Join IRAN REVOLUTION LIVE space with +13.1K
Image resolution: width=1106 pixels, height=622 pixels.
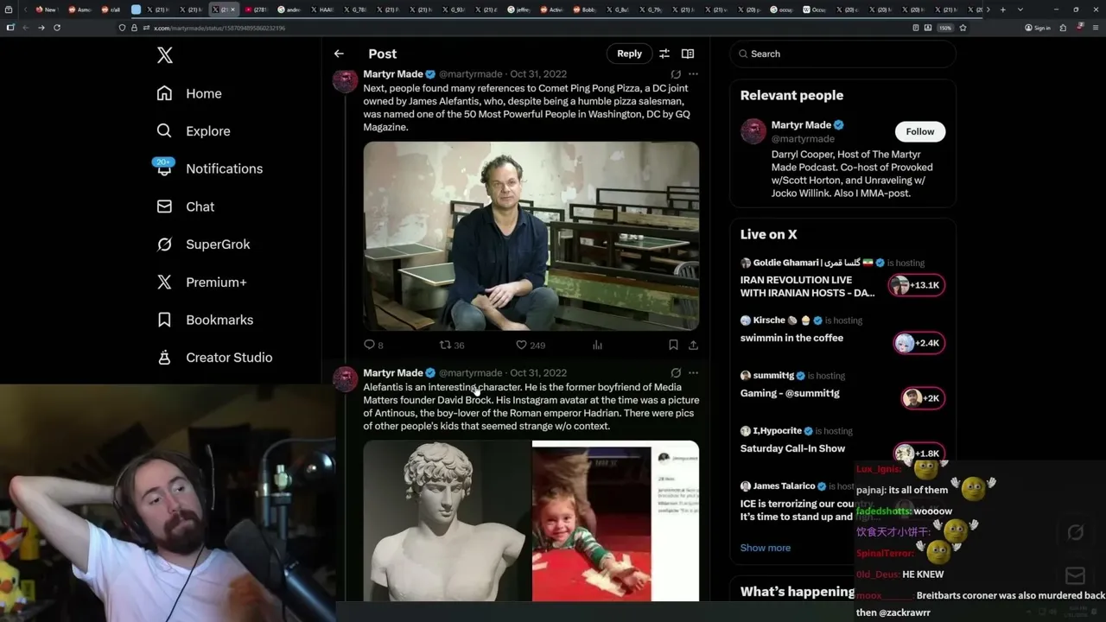(917, 285)
